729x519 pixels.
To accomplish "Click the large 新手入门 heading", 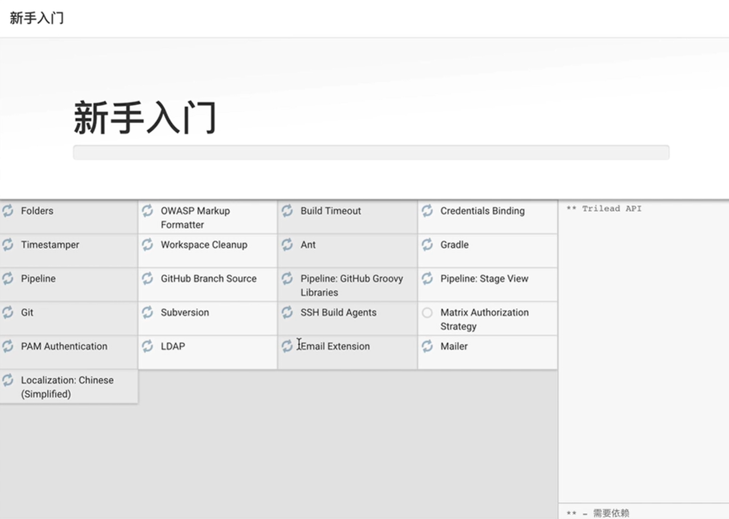I will click(x=145, y=118).
